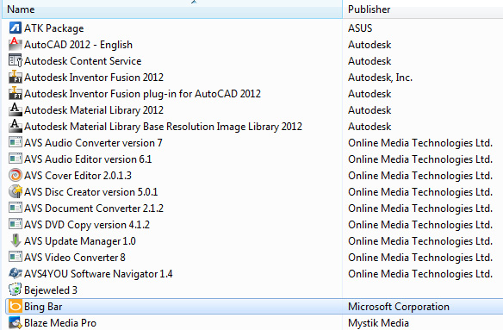Click the AVS DVD Copy version 4.1.2 icon
The width and height of the screenshot is (503, 330).
click(16, 224)
